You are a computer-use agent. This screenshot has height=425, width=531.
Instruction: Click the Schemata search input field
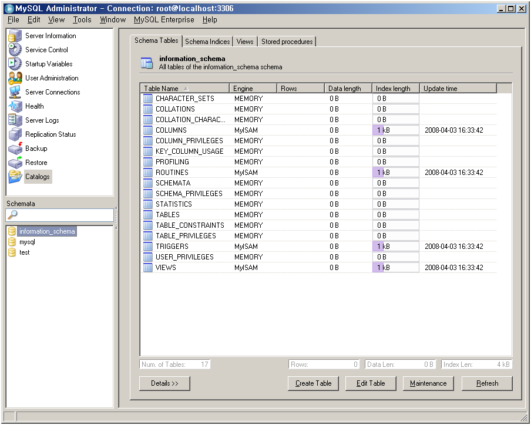[x=59, y=215]
